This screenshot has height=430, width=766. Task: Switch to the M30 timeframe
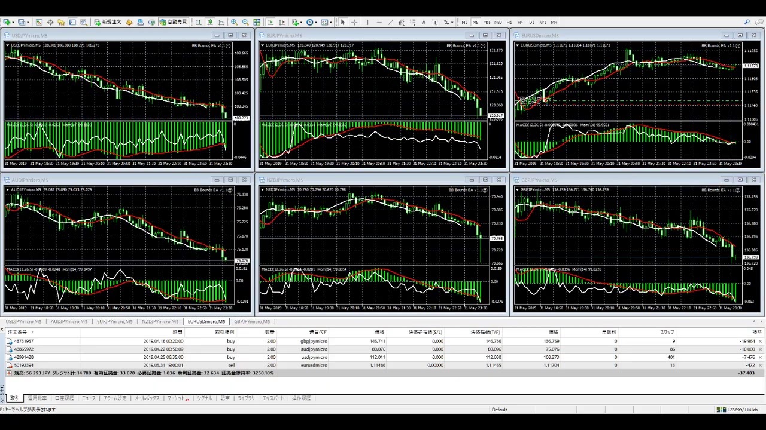498,22
